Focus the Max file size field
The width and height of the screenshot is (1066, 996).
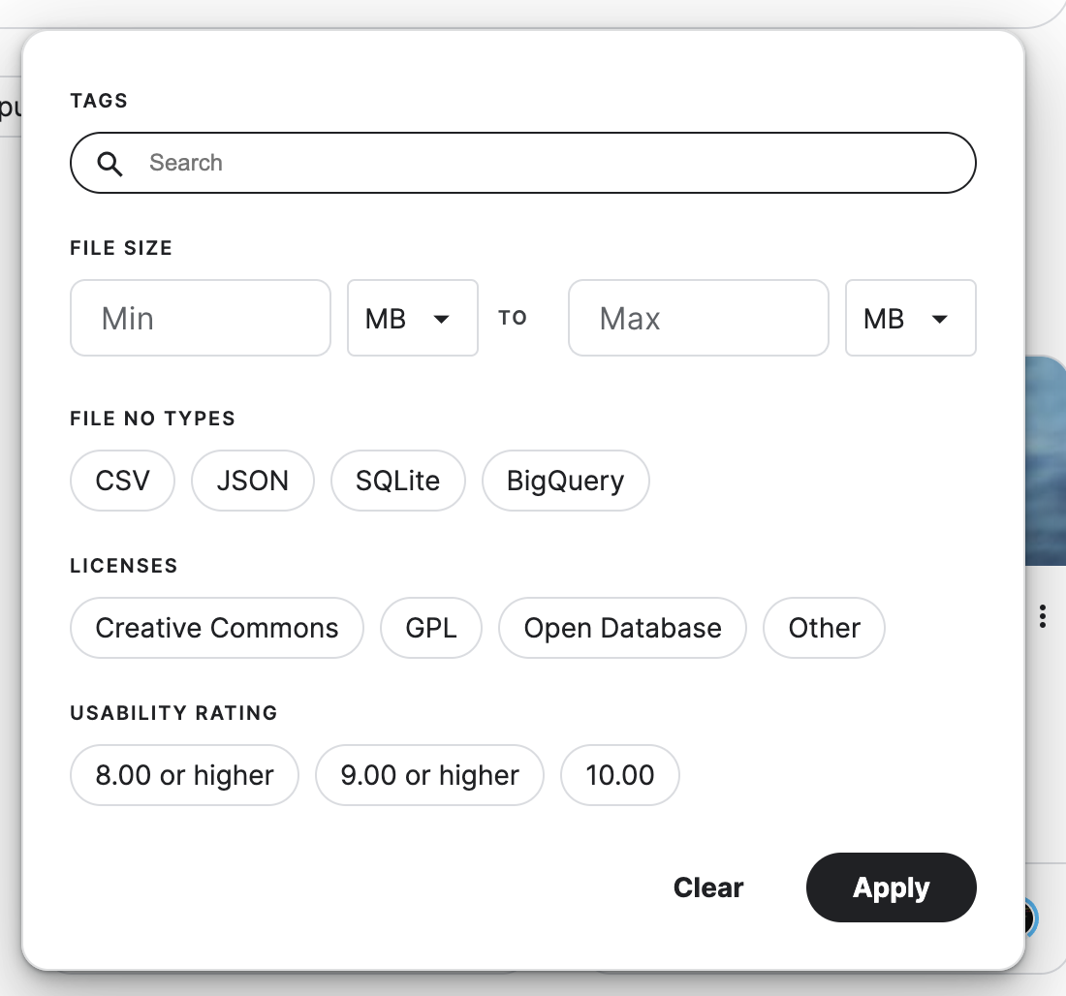click(x=698, y=318)
